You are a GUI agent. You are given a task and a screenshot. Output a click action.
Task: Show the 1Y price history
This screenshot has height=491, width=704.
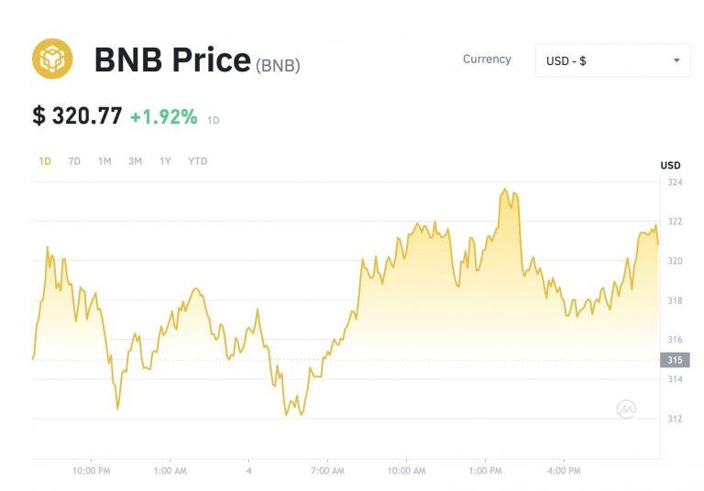165,161
